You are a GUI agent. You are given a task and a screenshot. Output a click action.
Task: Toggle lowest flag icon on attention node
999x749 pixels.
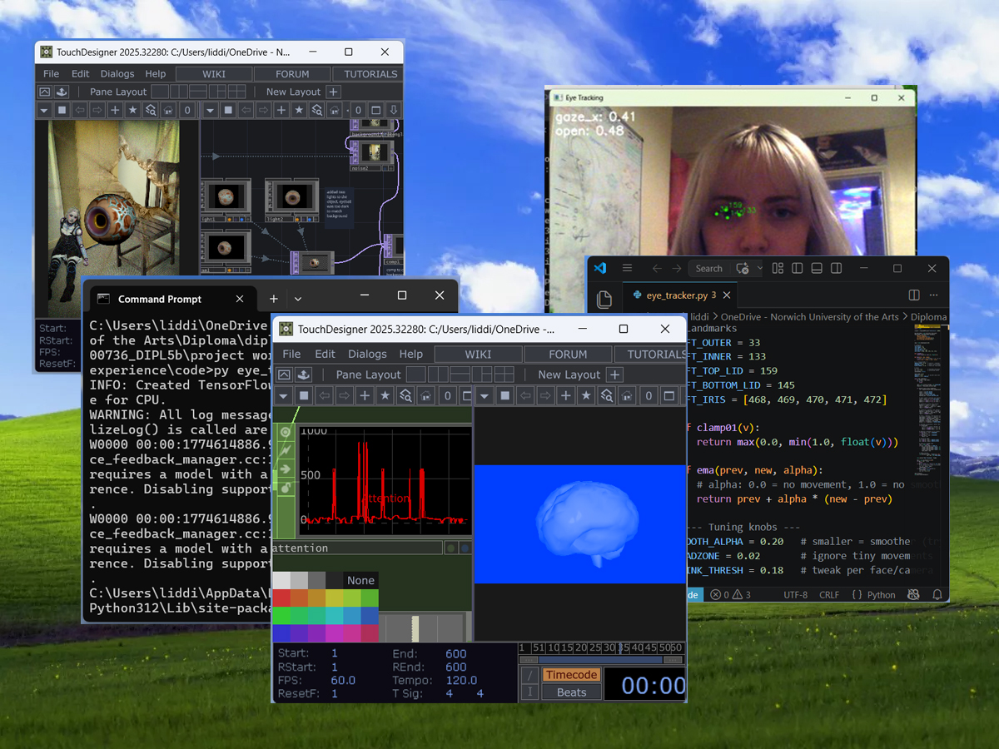286,487
